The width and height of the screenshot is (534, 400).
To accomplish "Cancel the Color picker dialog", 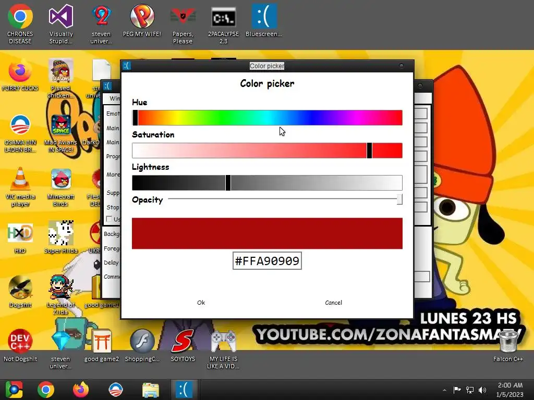I will click(333, 303).
